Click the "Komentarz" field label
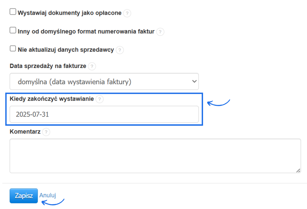Viewport: 307px width, 209px height. tap(25, 132)
